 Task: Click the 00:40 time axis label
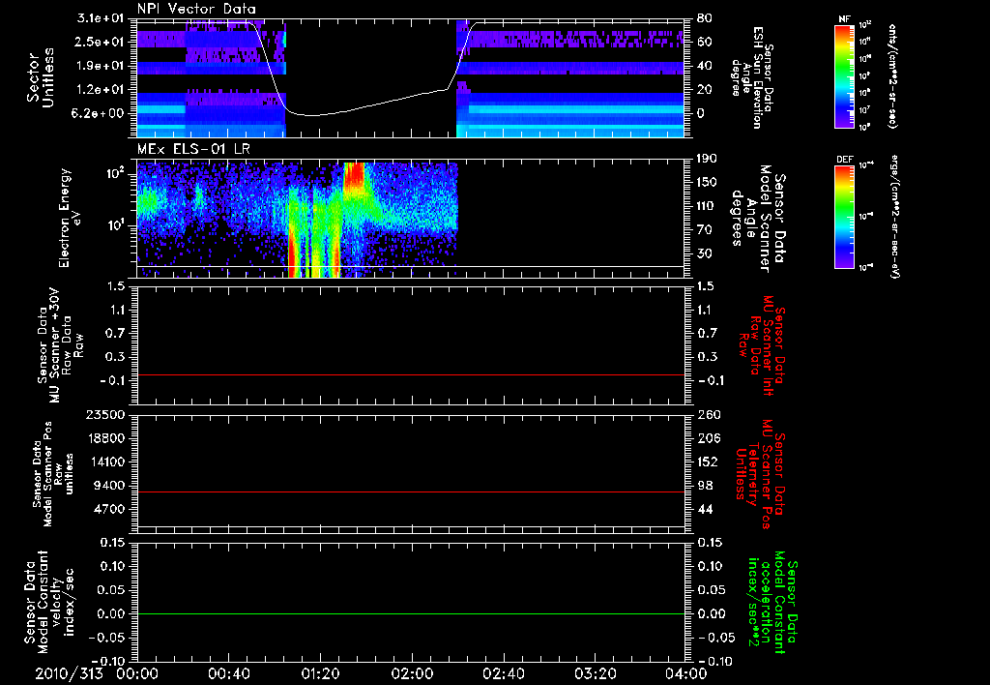[x=228, y=673]
